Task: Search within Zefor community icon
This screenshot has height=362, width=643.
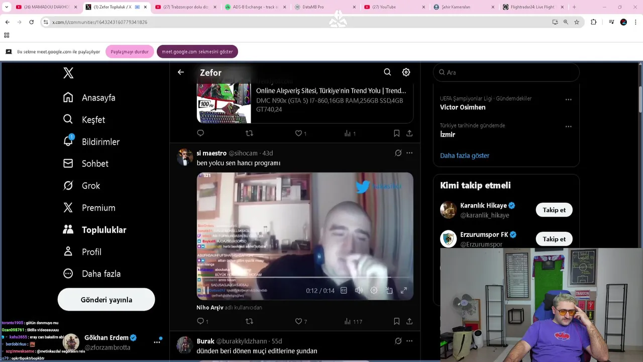Action: 387,72
